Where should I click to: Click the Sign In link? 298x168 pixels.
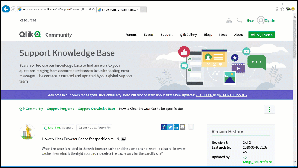[x=270, y=21]
